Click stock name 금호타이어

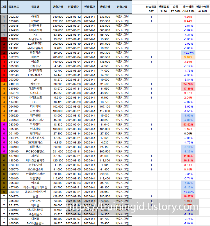35,165
